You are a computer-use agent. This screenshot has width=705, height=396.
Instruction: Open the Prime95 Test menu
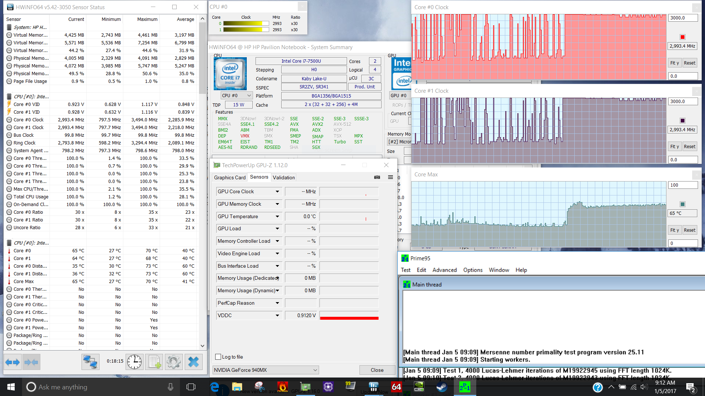406,270
